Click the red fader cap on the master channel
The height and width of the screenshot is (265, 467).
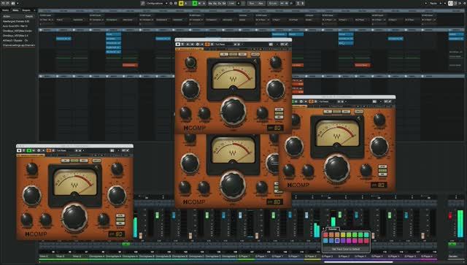(450, 215)
